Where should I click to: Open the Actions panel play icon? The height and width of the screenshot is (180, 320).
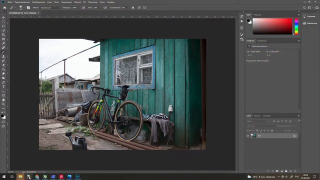[x=242, y=21]
